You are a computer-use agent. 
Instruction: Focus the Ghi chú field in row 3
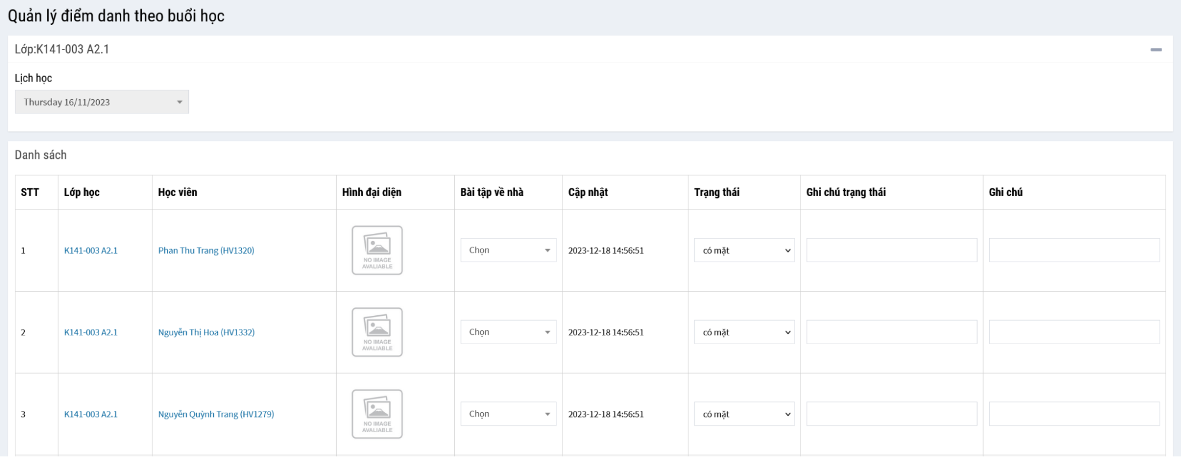click(1073, 414)
